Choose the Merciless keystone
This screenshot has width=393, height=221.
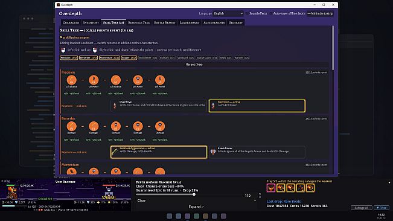pos(257,106)
